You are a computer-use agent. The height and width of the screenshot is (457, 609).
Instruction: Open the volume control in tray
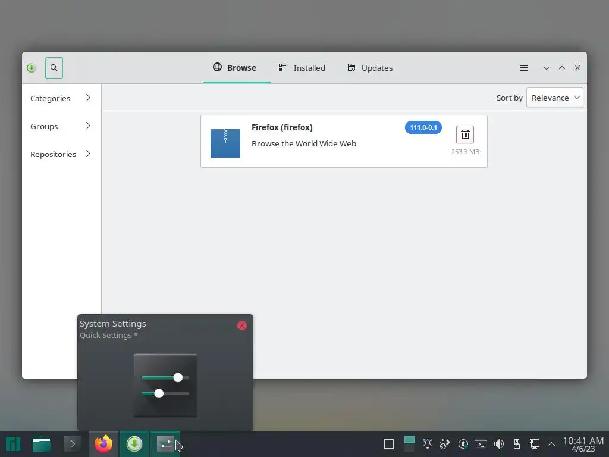(x=499, y=444)
